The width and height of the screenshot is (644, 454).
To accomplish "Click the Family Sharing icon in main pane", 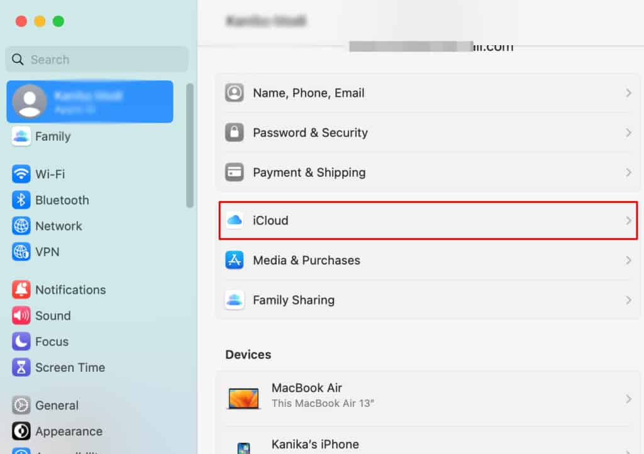I will 234,300.
